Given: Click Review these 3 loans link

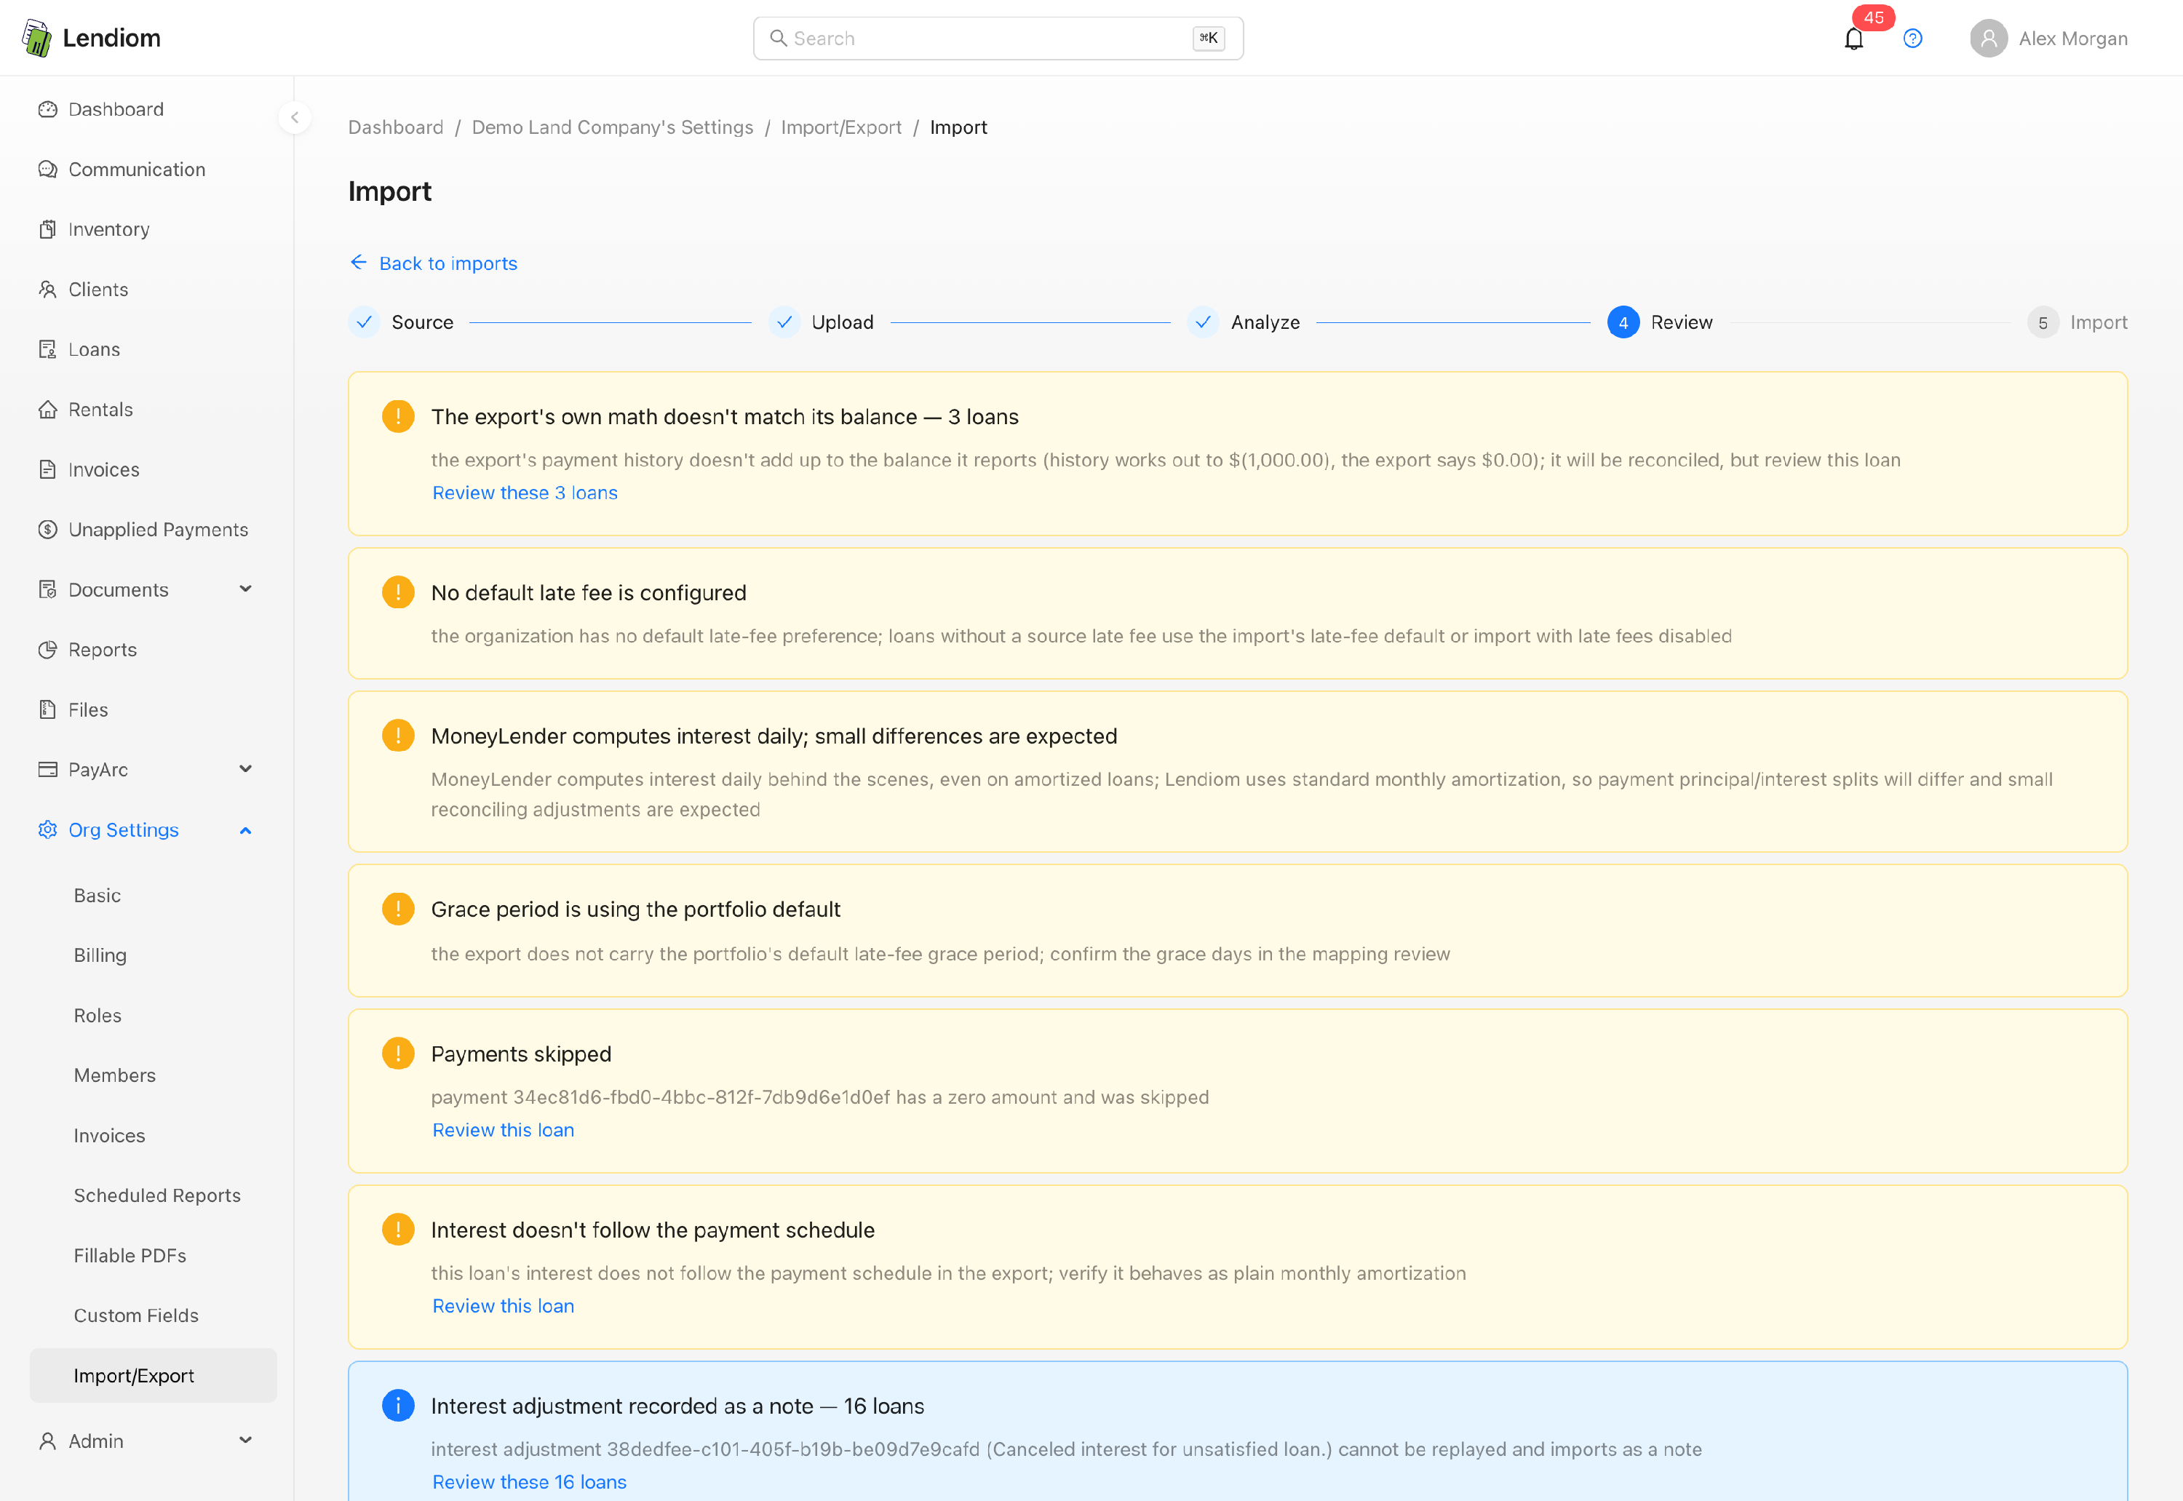Looking at the screenshot, I should click(525, 493).
